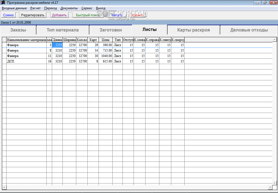
Task: Switch to the Заказы tab
Action: coord(18,30)
